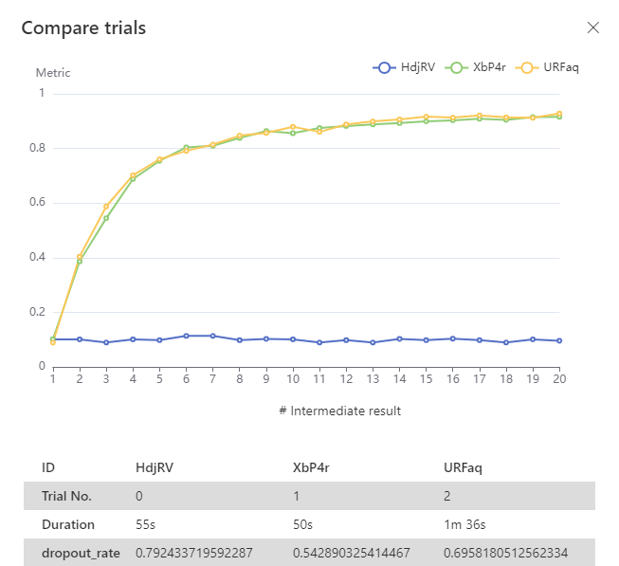Click the x-axis tick label 10
Viewport: 619px width, 566px height.
pyautogui.click(x=293, y=377)
